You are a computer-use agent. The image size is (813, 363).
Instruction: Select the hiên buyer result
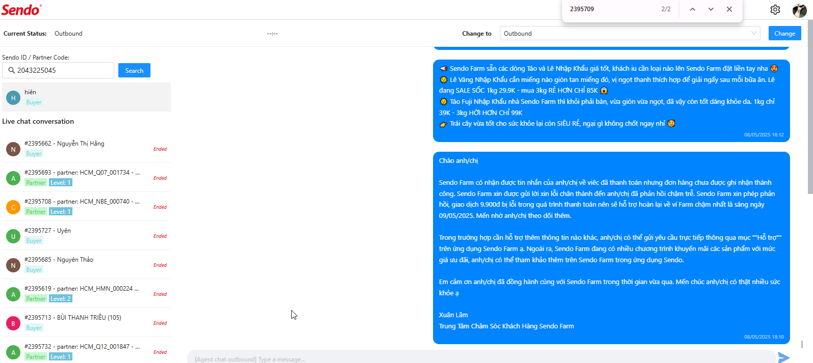tap(86, 97)
